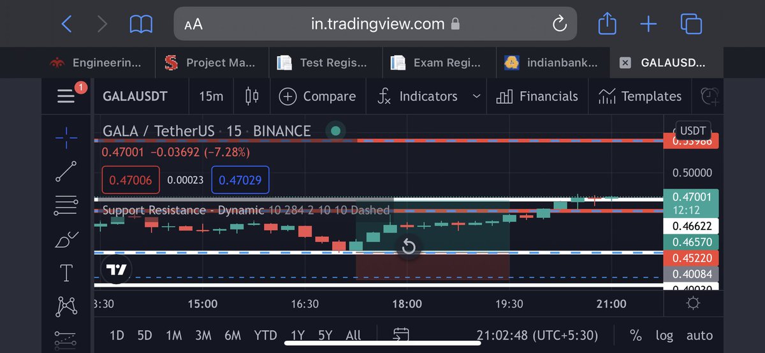Tap the AA reader text size button

(194, 24)
